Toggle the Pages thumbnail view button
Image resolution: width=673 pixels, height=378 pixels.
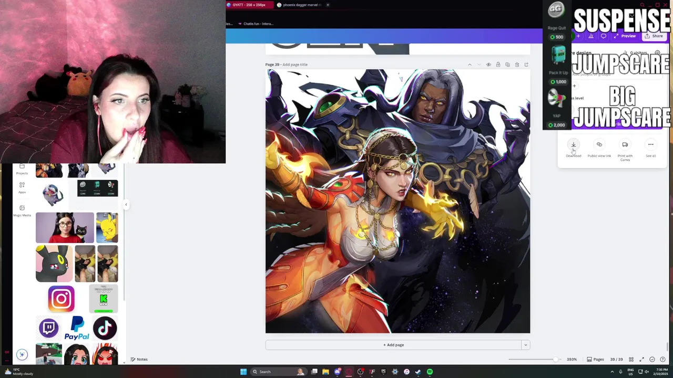click(596, 360)
